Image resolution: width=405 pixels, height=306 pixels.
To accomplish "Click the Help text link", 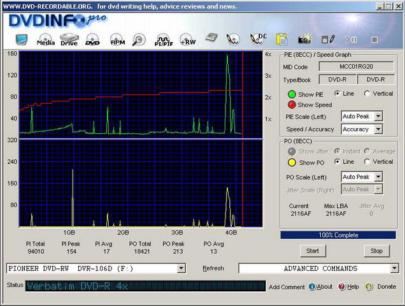I will point(353,287).
